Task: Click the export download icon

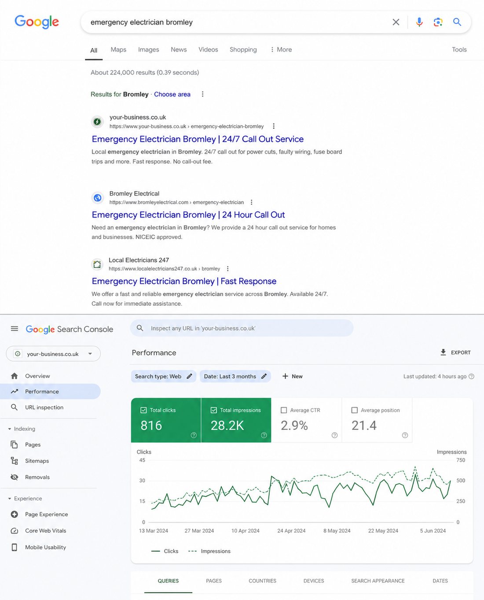Action: pyautogui.click(x=443, y=352)
